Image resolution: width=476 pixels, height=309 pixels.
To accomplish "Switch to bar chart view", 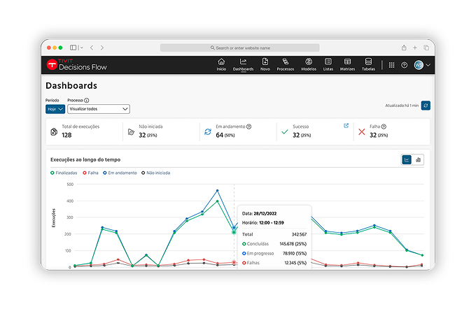I will click(419, 159).
